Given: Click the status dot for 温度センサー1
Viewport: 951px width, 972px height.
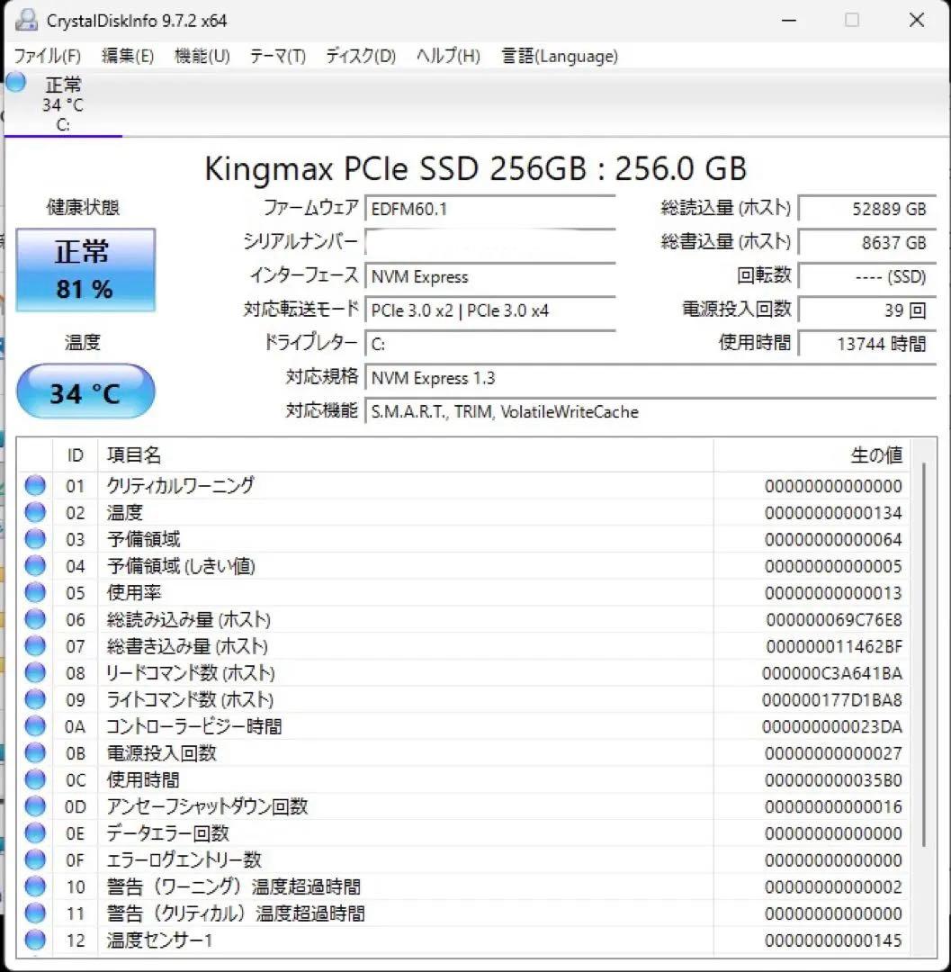Looking at the screenshot, I should point(34,940).
